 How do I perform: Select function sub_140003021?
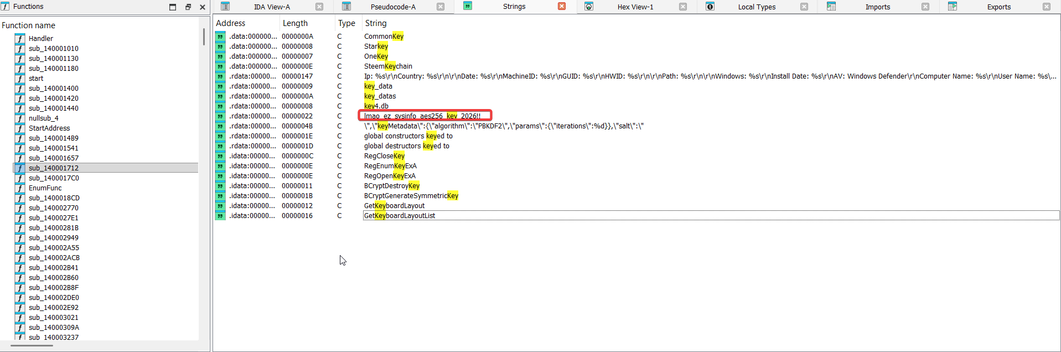click(54, 317)
